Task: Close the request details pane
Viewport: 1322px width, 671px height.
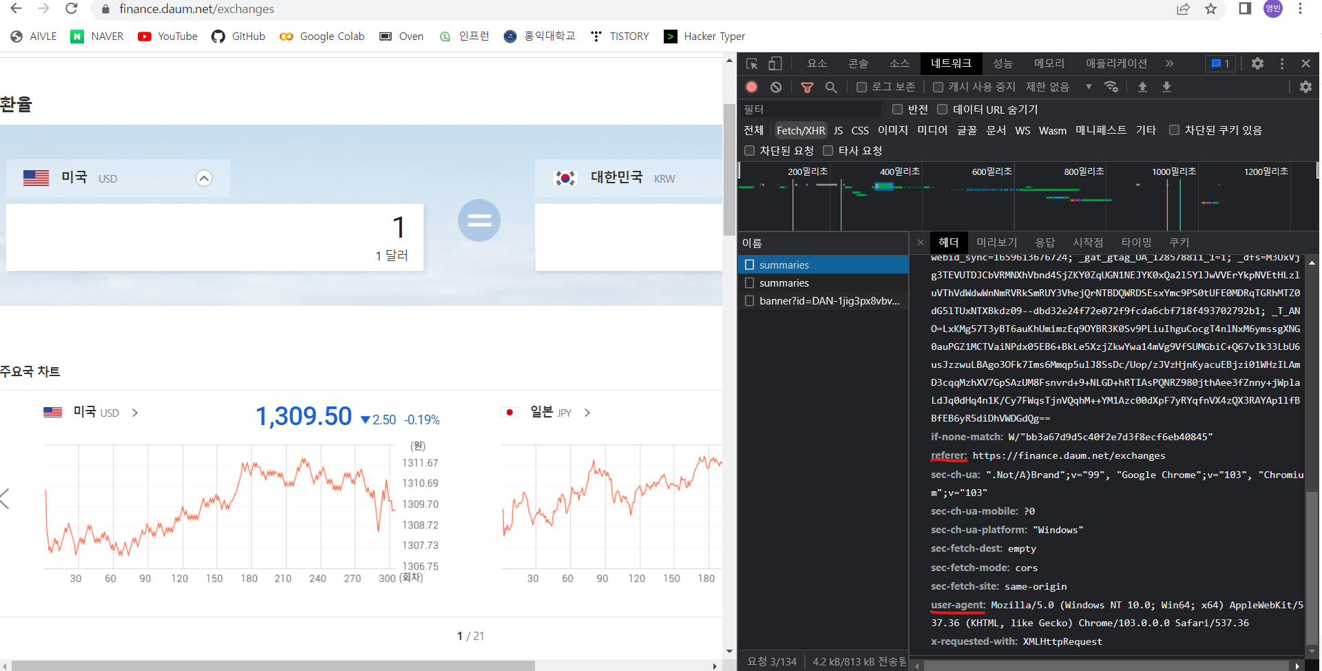Action: pyautogui.click(x=921, y=242)
